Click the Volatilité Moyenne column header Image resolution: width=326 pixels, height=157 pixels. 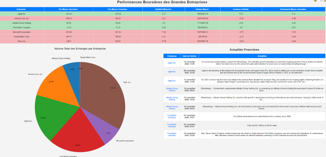coord(164,9)
